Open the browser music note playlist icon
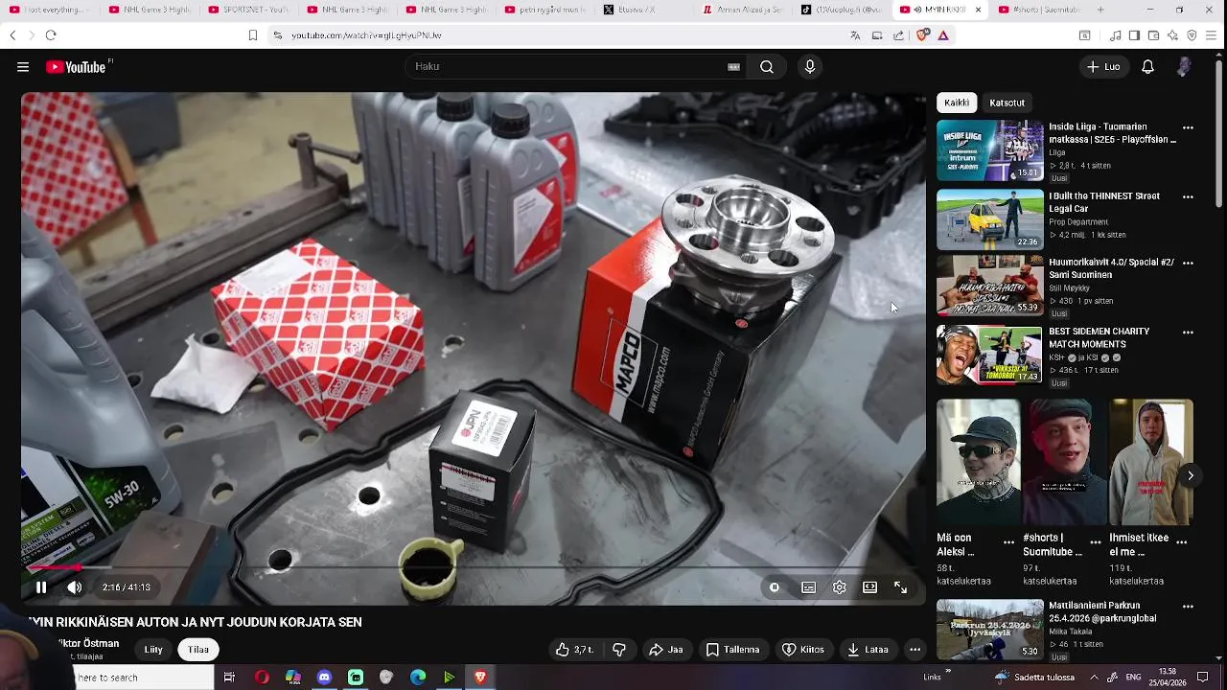 1116,35
